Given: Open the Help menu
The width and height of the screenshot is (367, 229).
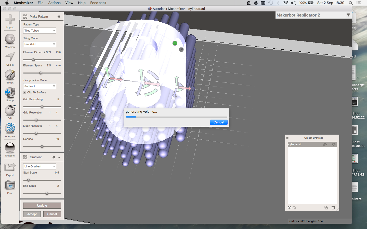Looking at the screenshot, I should (x=82, y=3).
